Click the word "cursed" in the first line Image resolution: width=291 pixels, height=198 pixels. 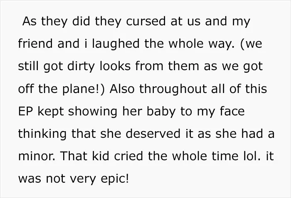145,21
